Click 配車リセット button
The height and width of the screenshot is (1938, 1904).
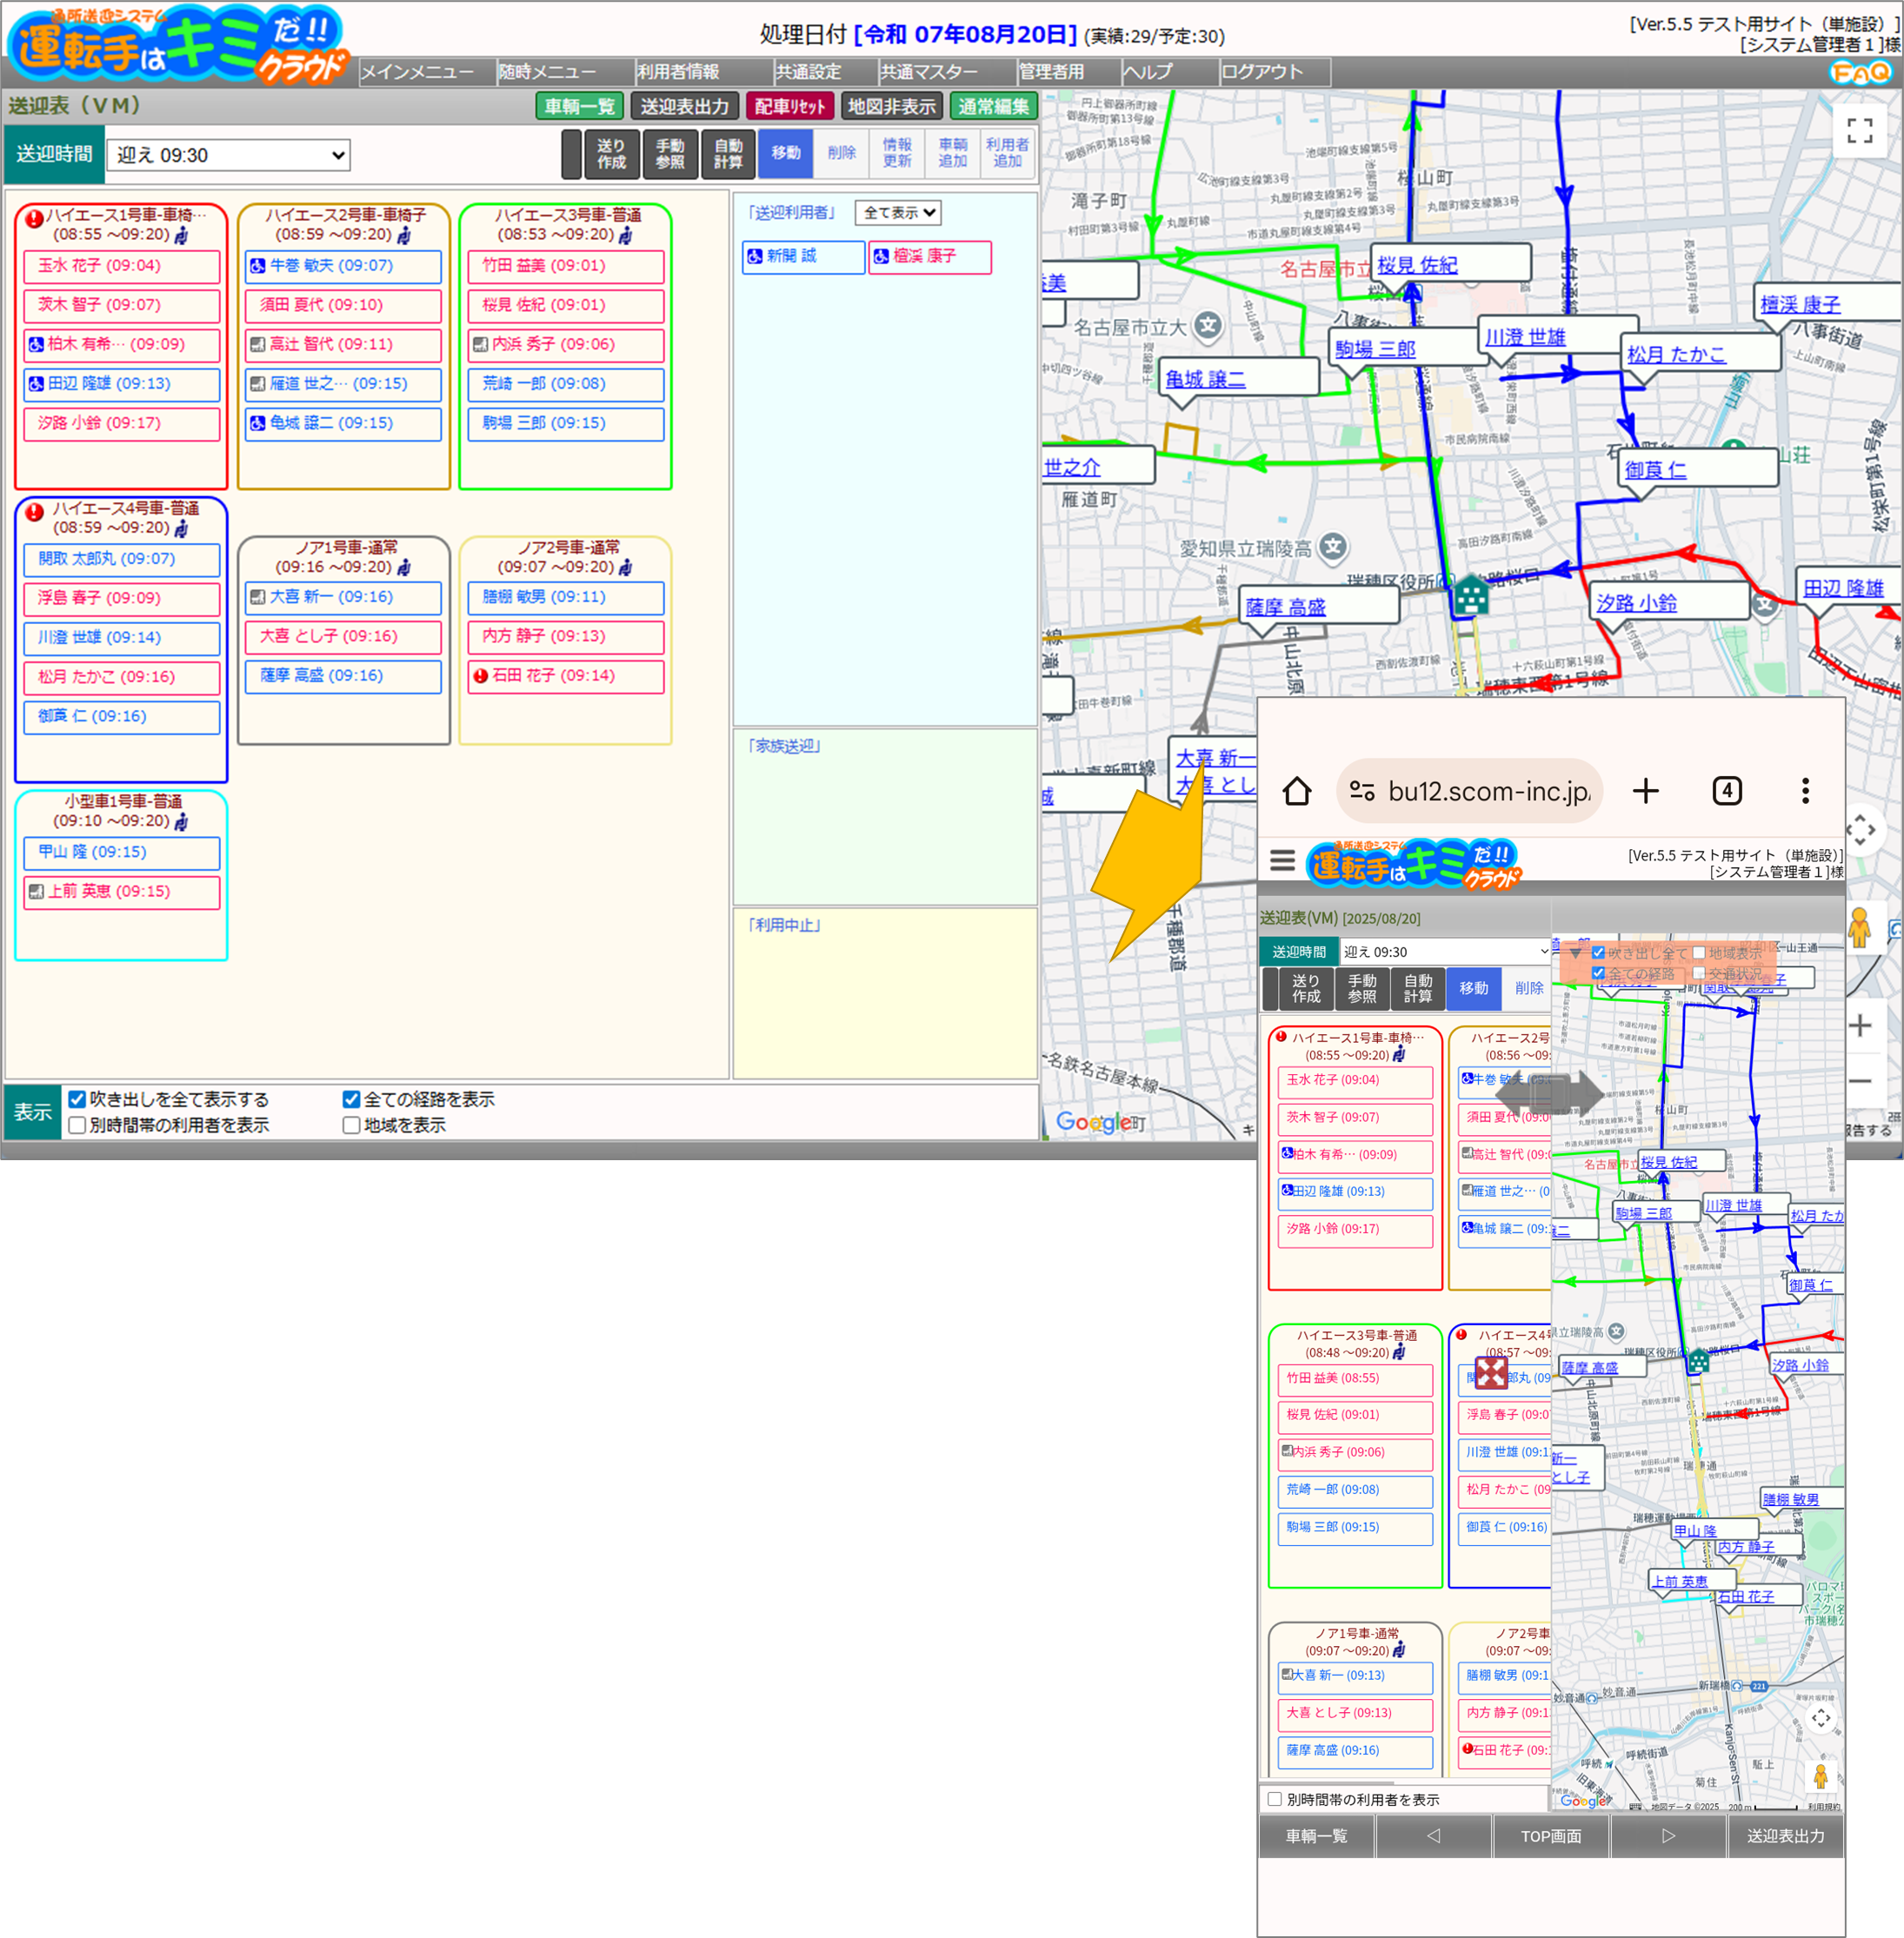coord(789,106)
